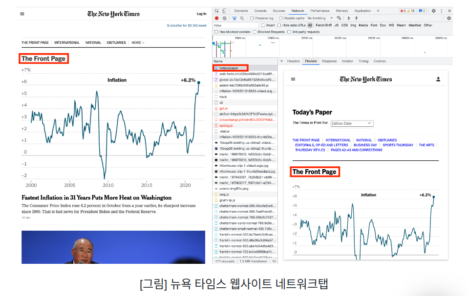
Task: Click the network Filter text field
Action: click(x=236, y=25)
